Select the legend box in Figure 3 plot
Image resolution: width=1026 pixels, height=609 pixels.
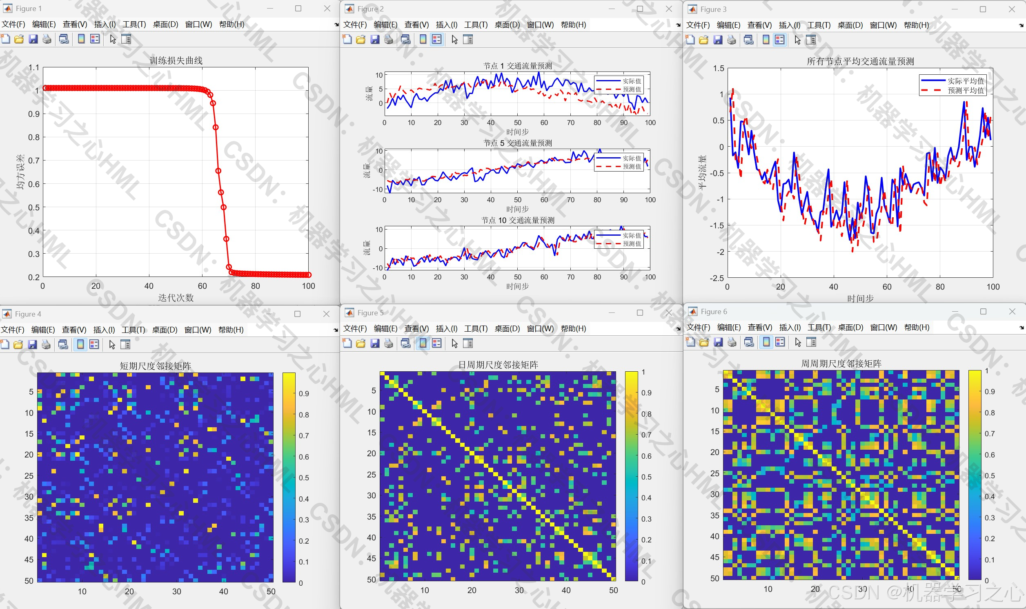point(952,85)
